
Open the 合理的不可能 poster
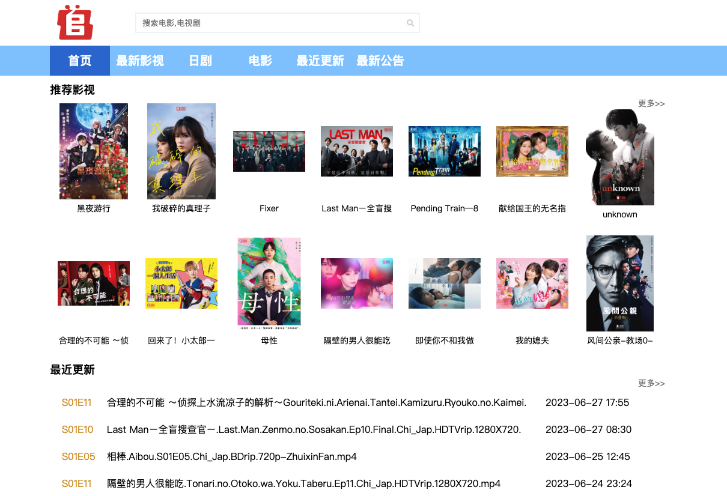(x=94, y=283)
